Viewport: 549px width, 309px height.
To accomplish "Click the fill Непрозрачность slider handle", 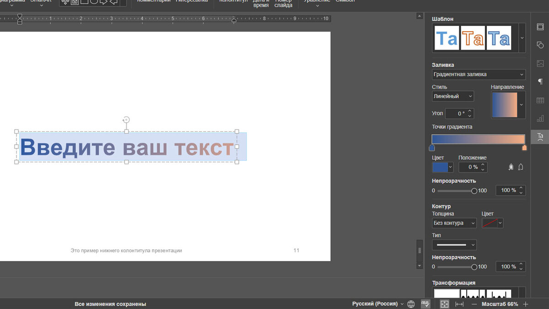I will [474, 190].
